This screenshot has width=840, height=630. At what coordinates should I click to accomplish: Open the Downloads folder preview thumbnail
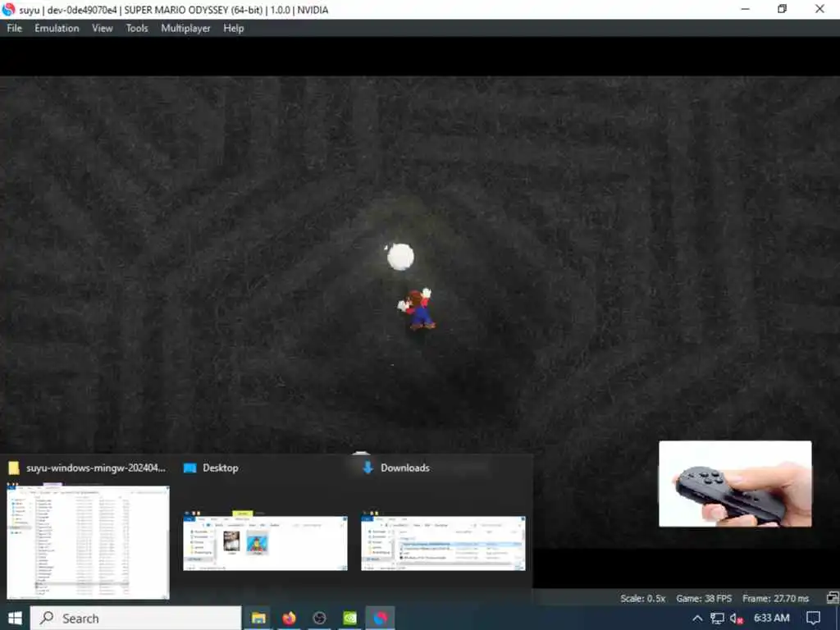pyautogui.click(x=443, y=541)
